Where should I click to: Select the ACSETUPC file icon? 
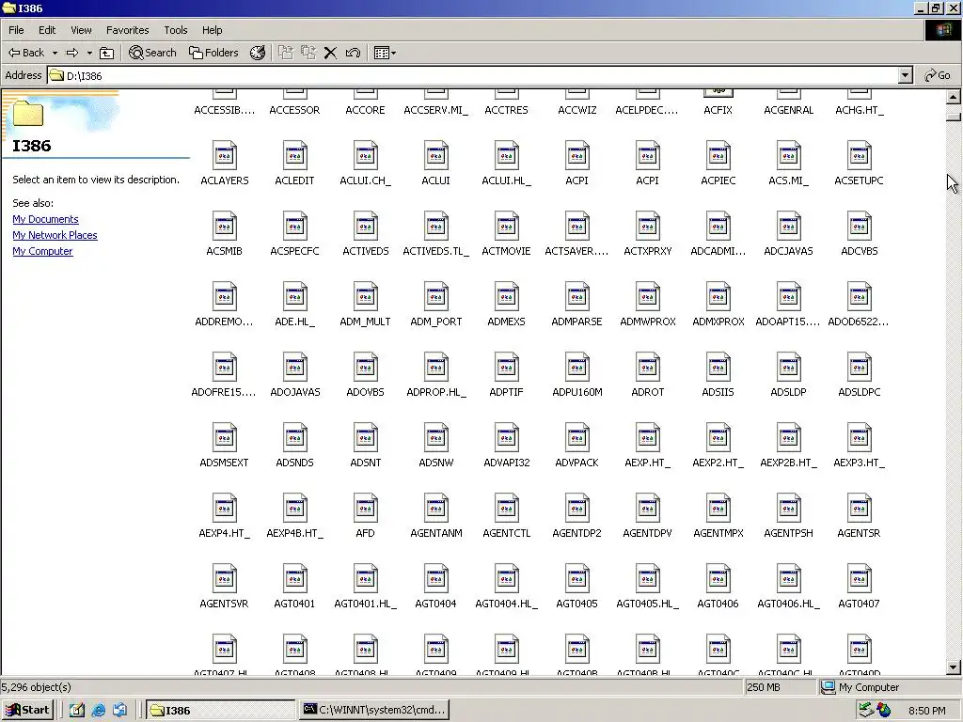[x=859, y=156]
